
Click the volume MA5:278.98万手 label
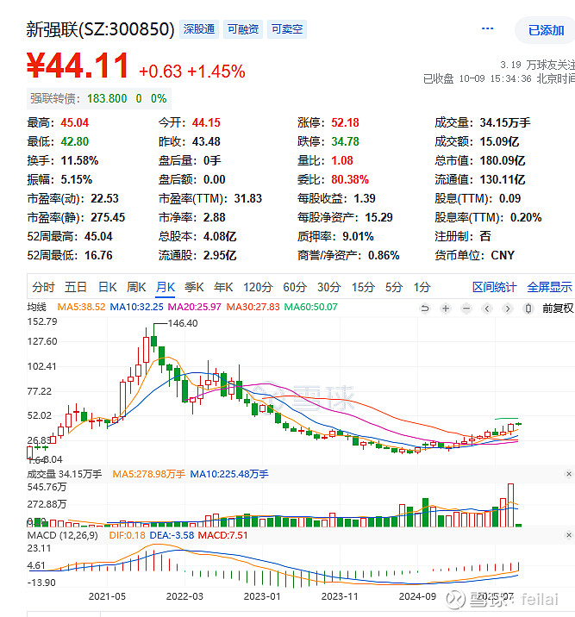pyautogui.click(x=149, y=474)
